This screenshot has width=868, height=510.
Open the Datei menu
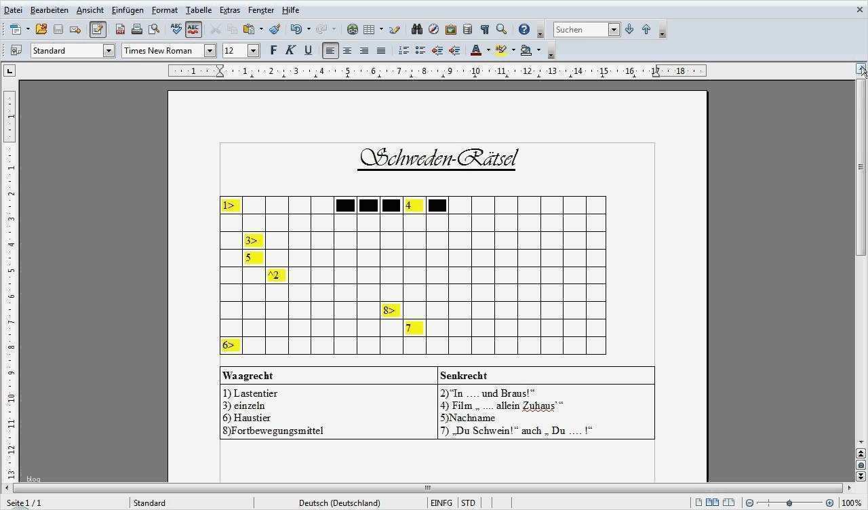coord(13,10)
